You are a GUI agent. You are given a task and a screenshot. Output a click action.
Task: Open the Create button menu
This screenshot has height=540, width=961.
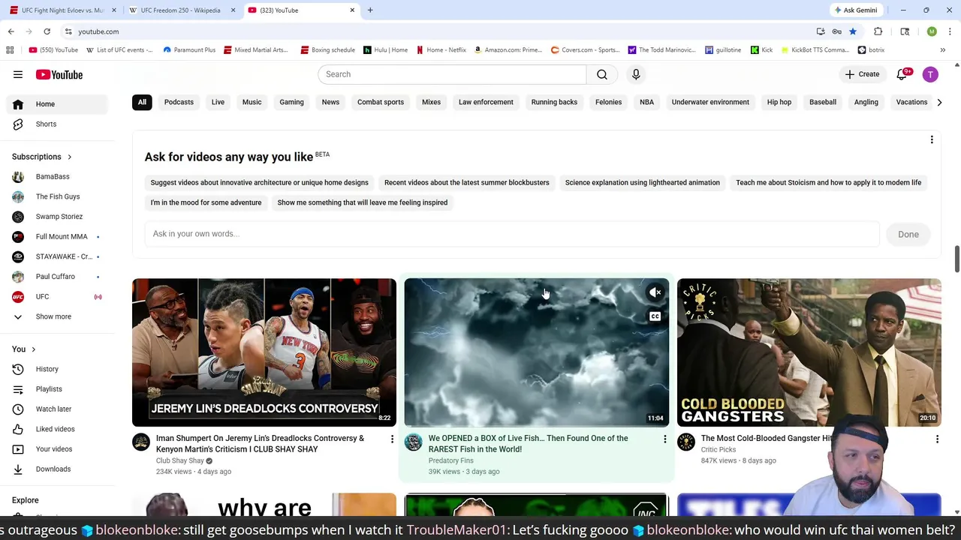pyautogui.click(x=861, y=74)
